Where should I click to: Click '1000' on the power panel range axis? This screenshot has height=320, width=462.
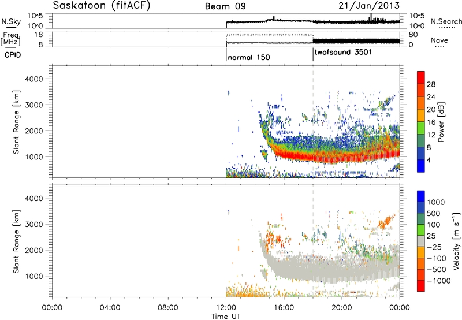[34, 157]
